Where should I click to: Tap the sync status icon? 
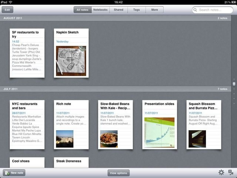(231, 172)
